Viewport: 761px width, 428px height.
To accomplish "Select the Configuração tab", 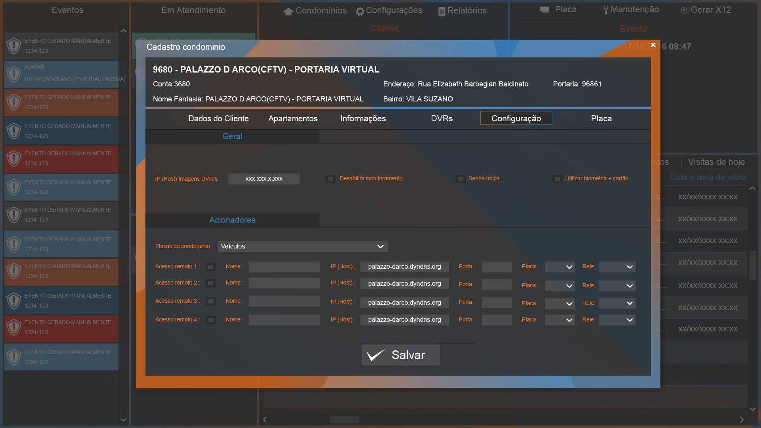I will coord(516,118).
